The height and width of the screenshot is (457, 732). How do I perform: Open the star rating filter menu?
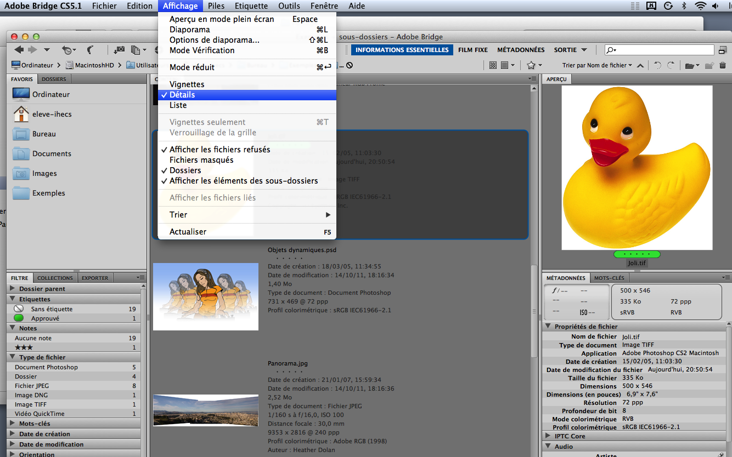[534, 65]
